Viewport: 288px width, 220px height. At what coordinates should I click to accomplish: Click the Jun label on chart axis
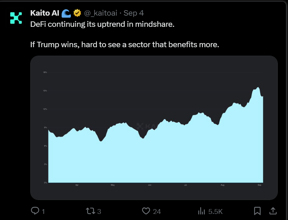pos(150,185)
